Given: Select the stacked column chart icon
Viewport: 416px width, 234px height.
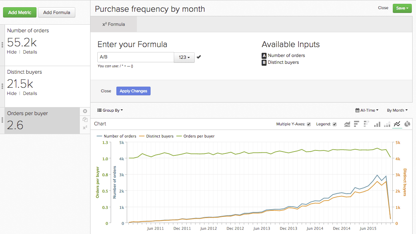Looking at the screenshot, I should [387, 124].
